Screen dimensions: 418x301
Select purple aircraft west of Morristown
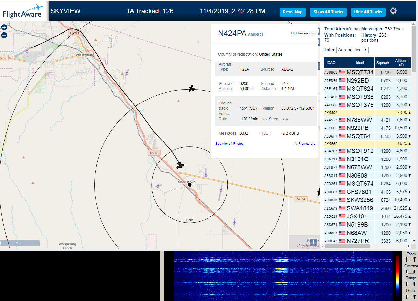(x=158, y=186)
